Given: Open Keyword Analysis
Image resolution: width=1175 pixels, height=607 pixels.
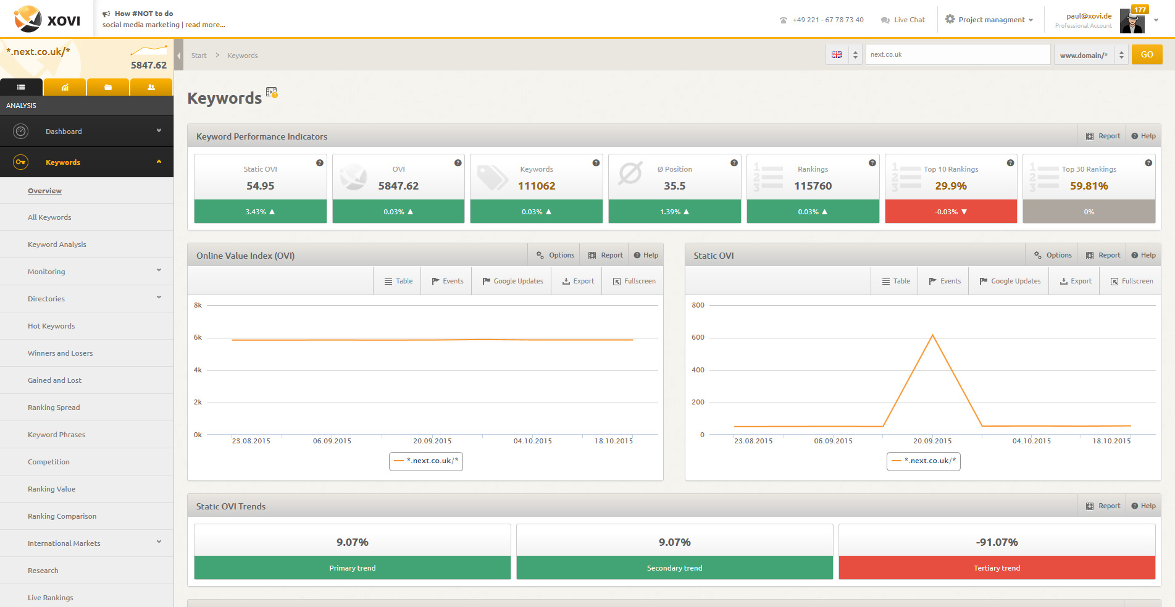Looking at the screenshot, I should pos(57,245).
